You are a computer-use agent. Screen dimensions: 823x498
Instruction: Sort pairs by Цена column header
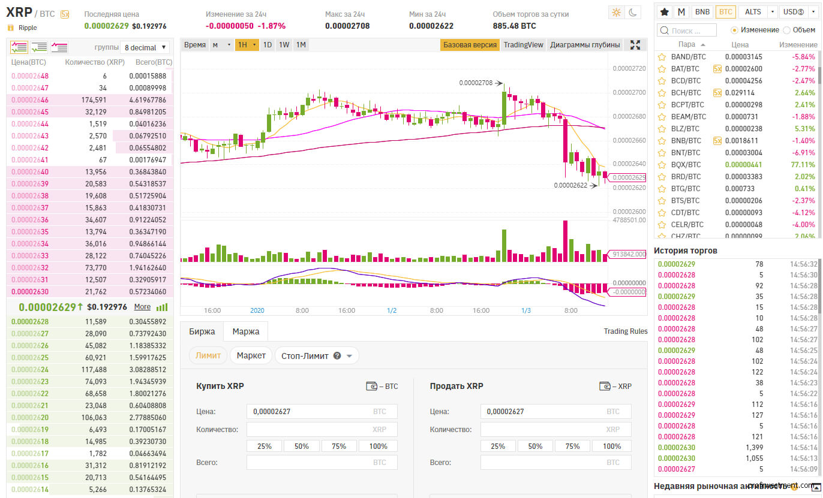click(740, 45)
